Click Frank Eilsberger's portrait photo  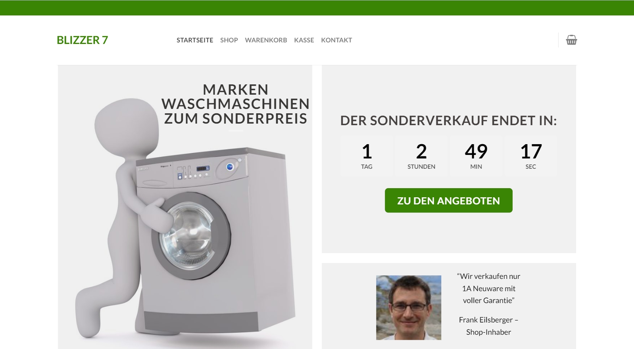(x=409, y=307)
